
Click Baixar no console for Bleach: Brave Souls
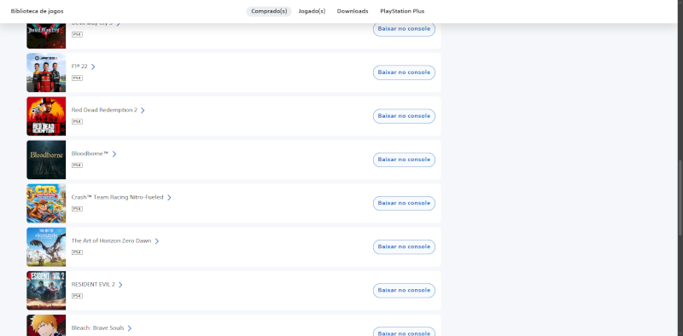pos(404,332)
